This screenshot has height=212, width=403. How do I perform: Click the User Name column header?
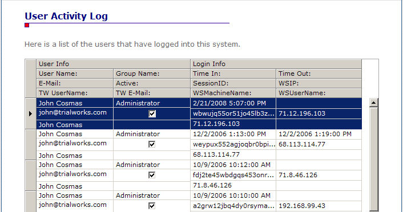pyautogui.click(x=75, y=74)
